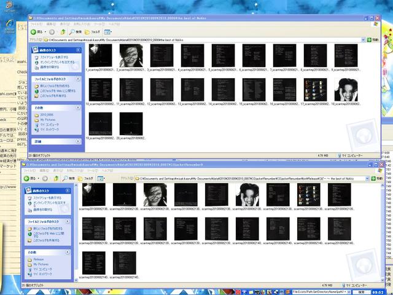Collapse ファイルとフォルダのタスク in the top window
This screenshot has width=393, height=295.
78,79
